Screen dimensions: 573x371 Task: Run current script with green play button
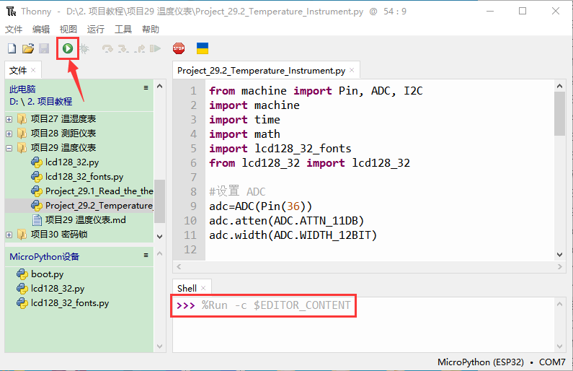click(x=67, y=48)
